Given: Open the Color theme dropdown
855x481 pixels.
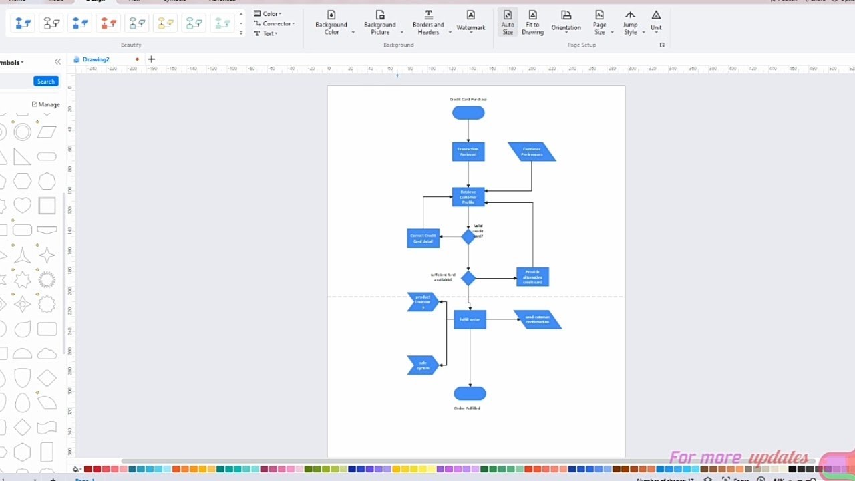Looking at the screenshot, I should (268, 13).
